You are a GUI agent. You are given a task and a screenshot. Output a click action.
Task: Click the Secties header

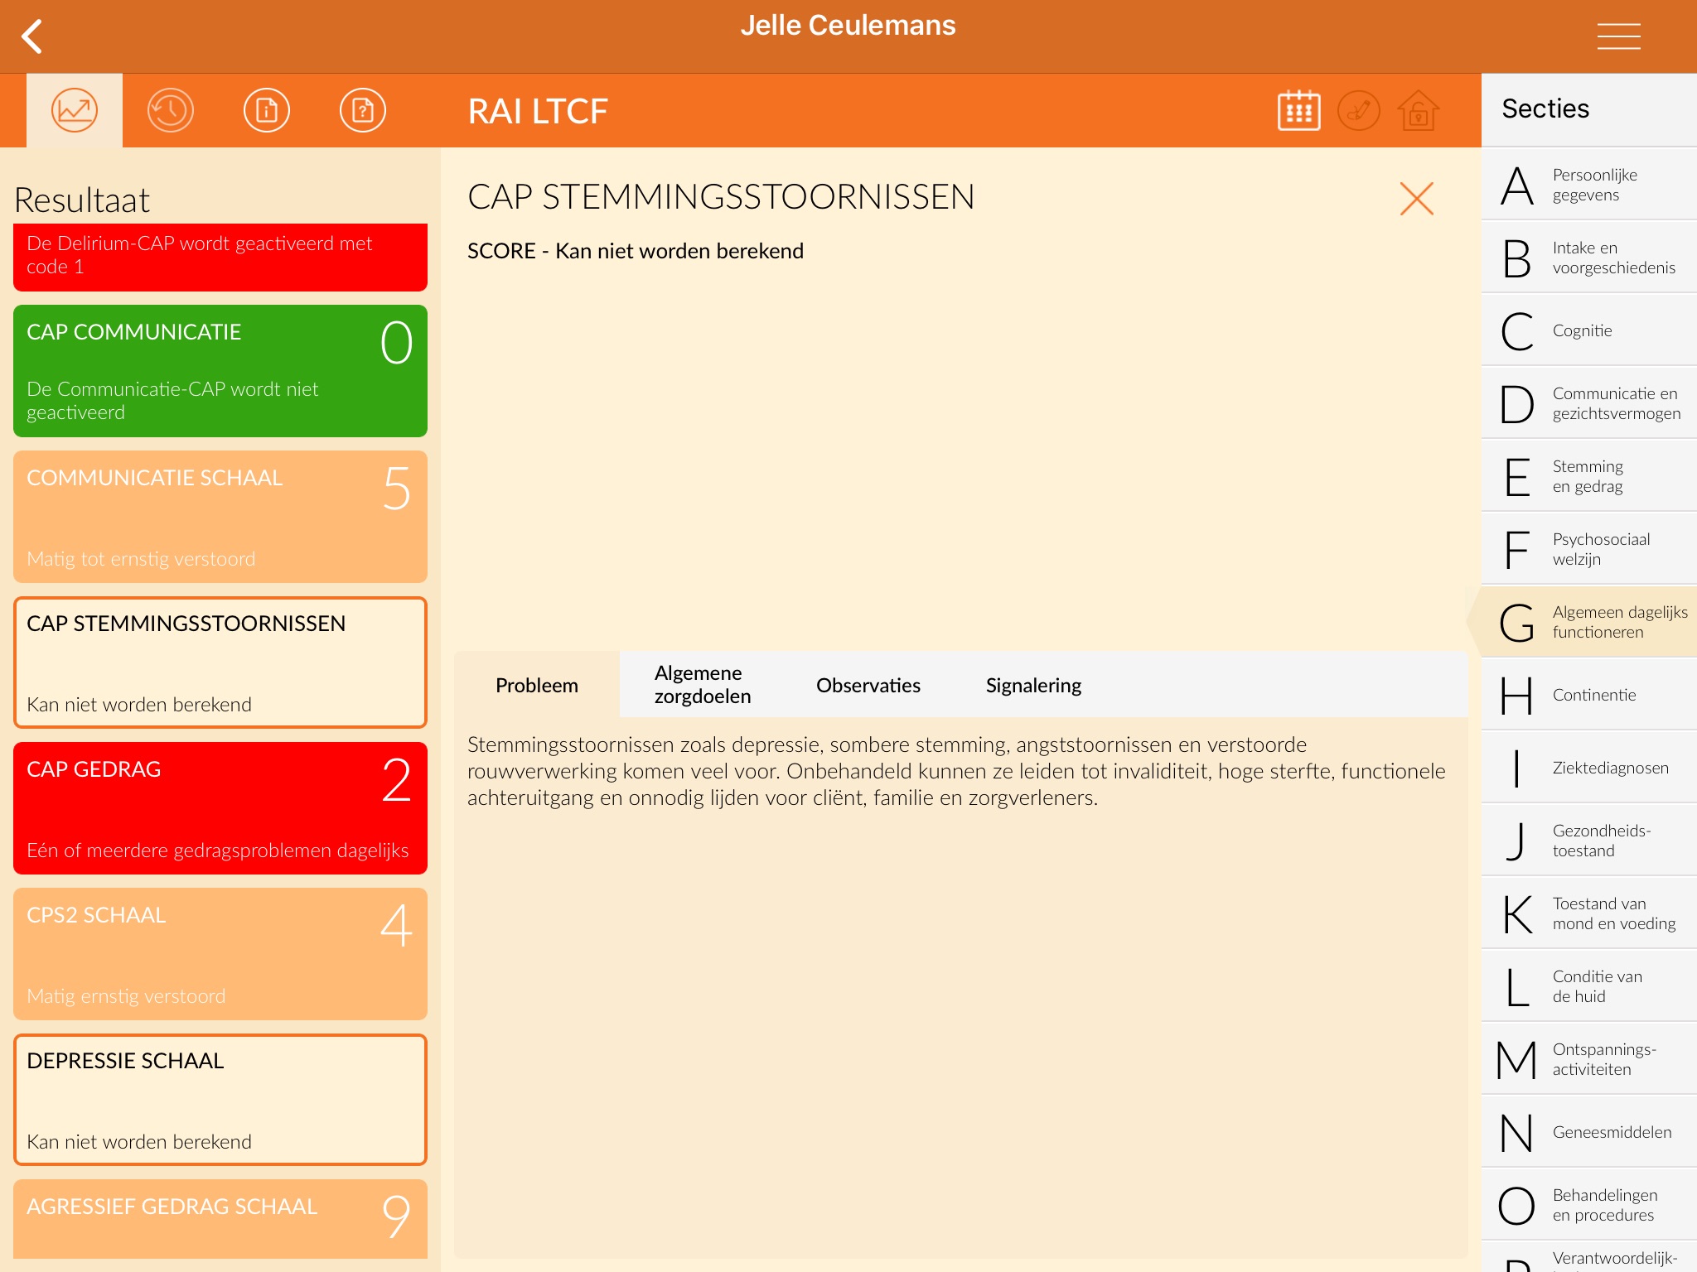tap(1545, 108)
